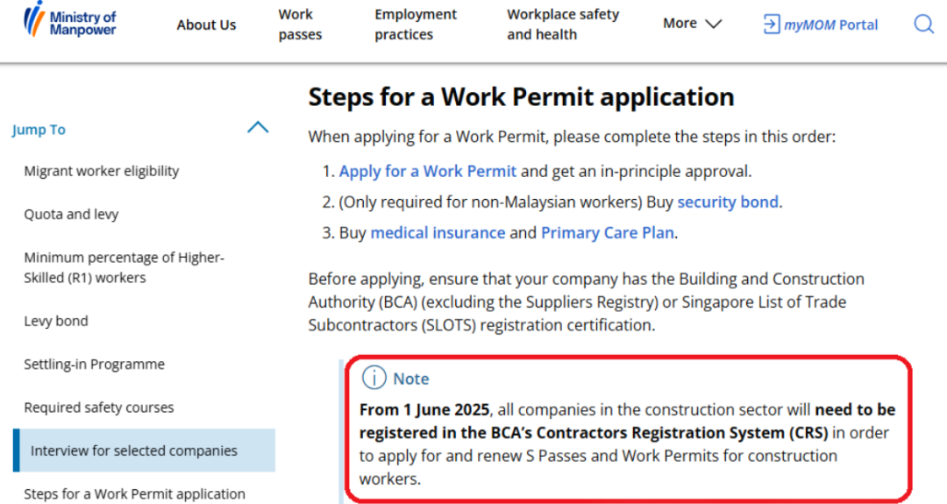Expand the More menu chevron

[714, 25]
